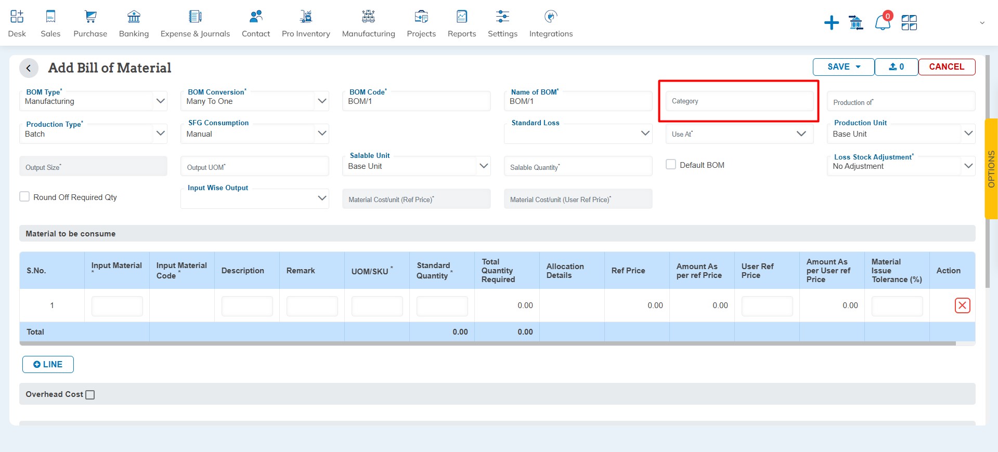Tick the Default BOM checkbox
998x452 pixels.
[x=671, y=165]
